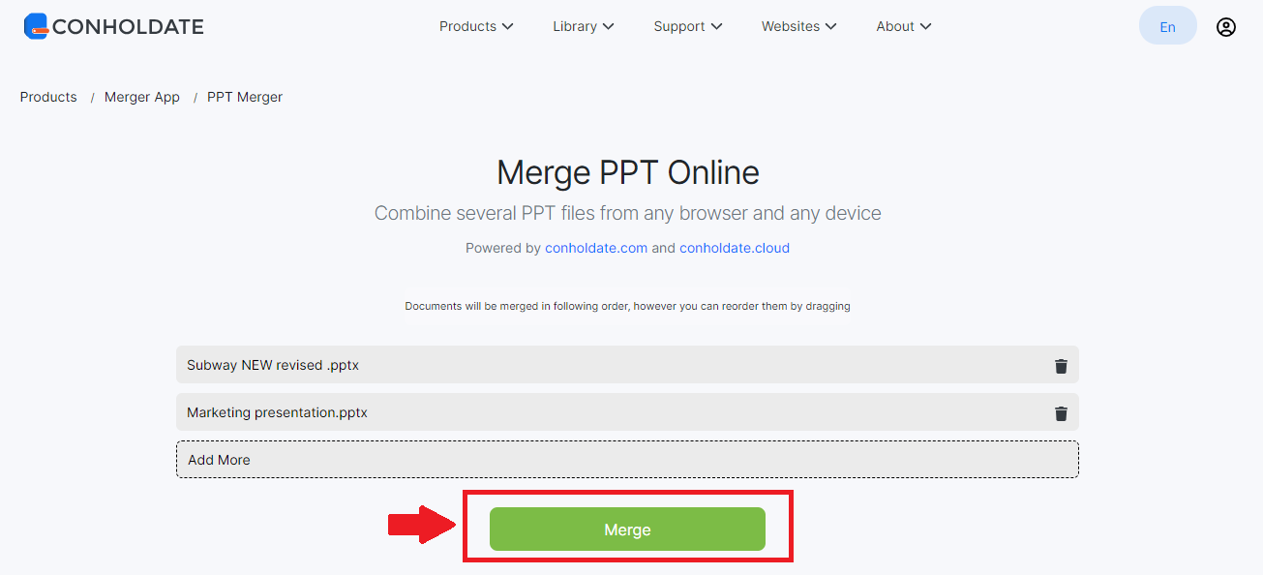Expand the chevron next to About
Viewport: 1263px width, 575px height.
pyautogui.click(x=927, y=26)
